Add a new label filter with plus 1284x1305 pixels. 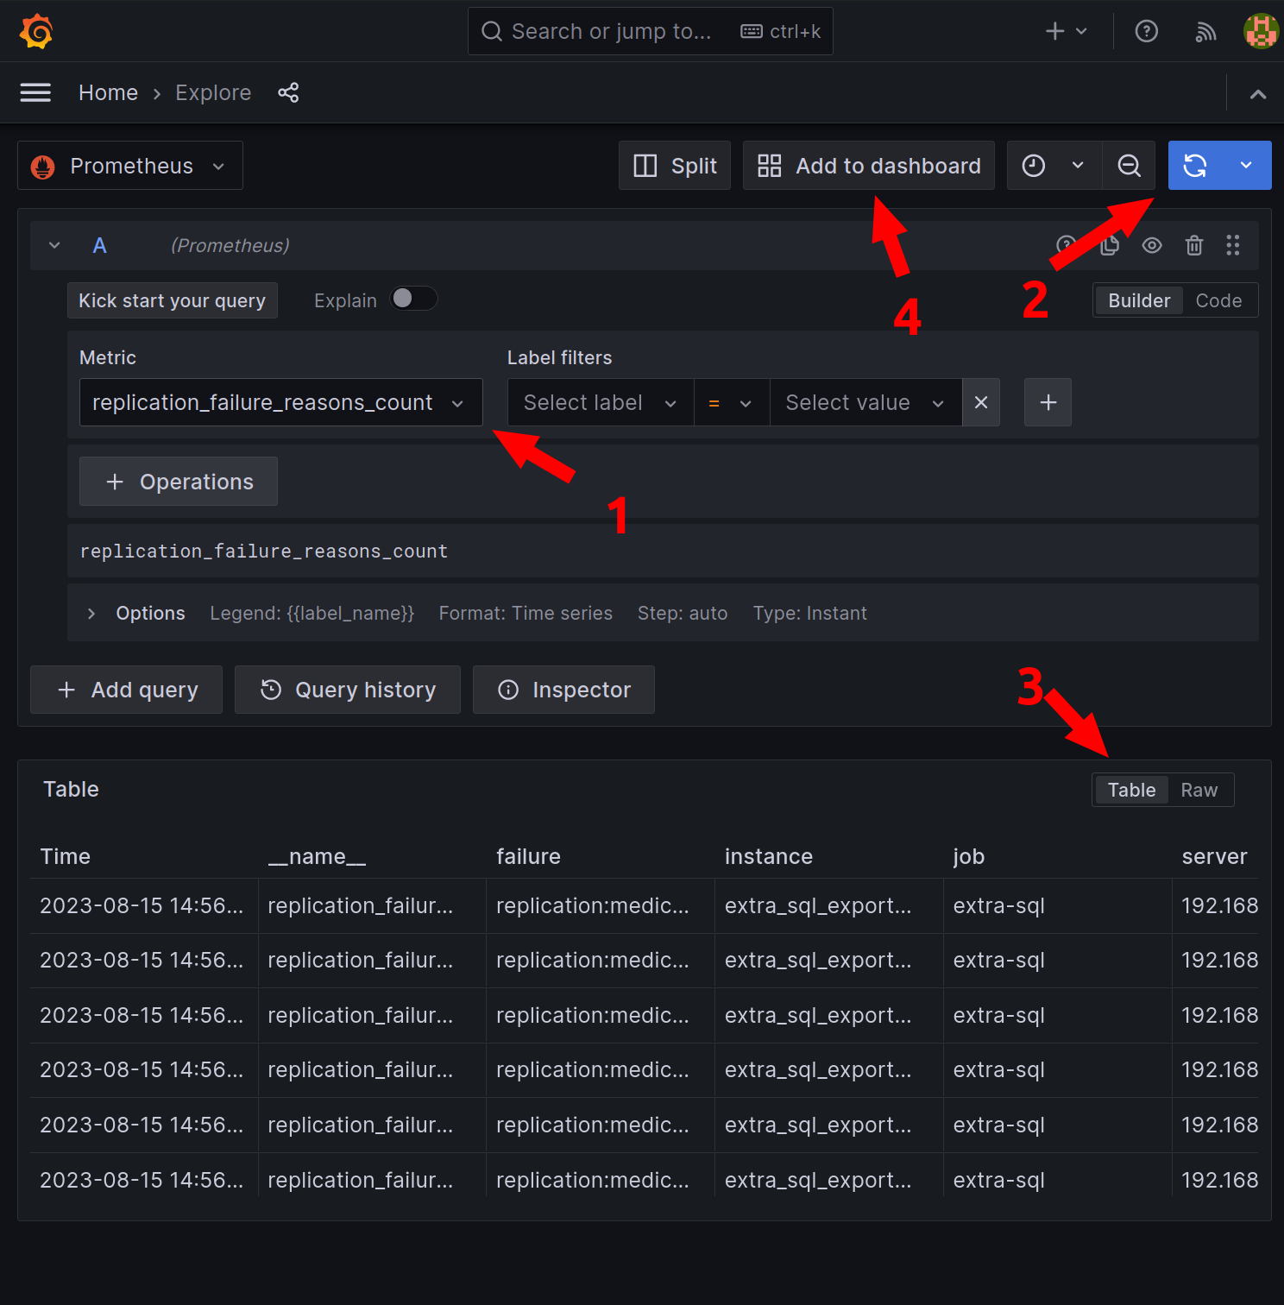pos(1048,402)
